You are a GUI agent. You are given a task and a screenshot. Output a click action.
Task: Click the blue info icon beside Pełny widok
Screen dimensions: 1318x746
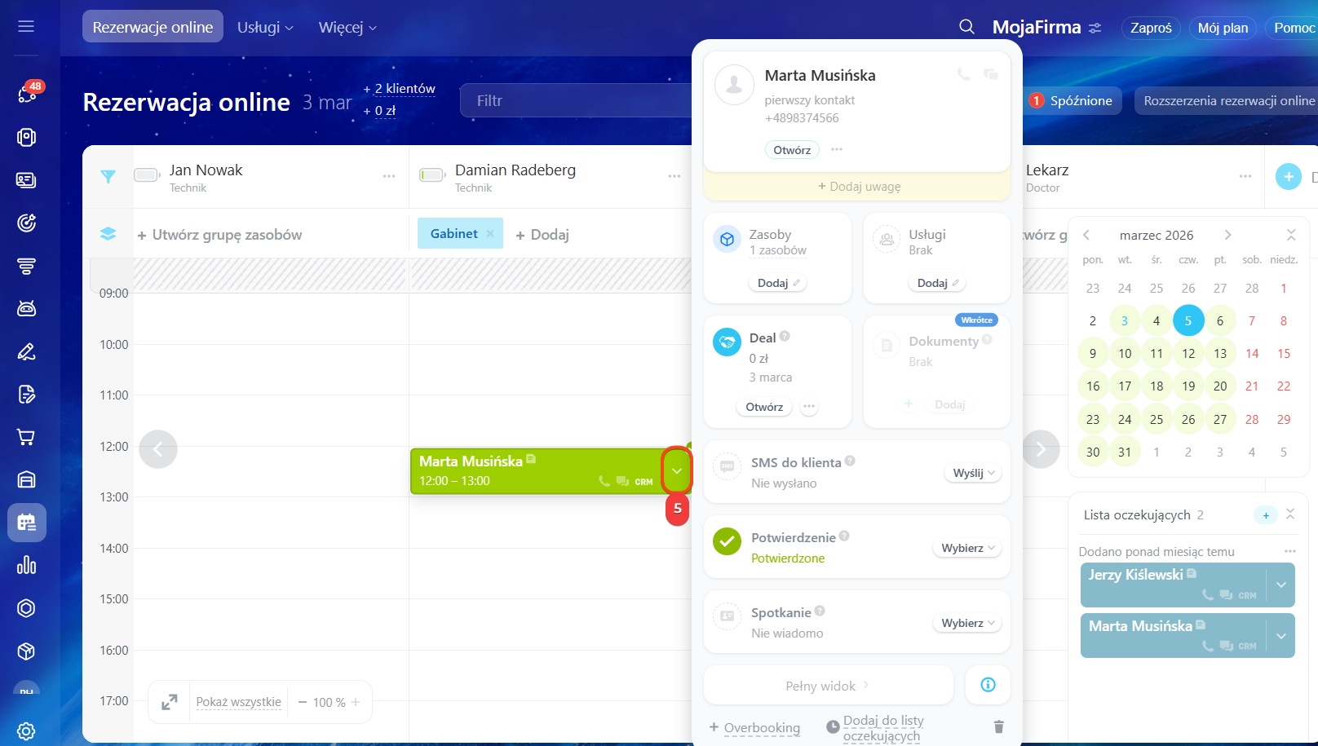pos(988,685)
